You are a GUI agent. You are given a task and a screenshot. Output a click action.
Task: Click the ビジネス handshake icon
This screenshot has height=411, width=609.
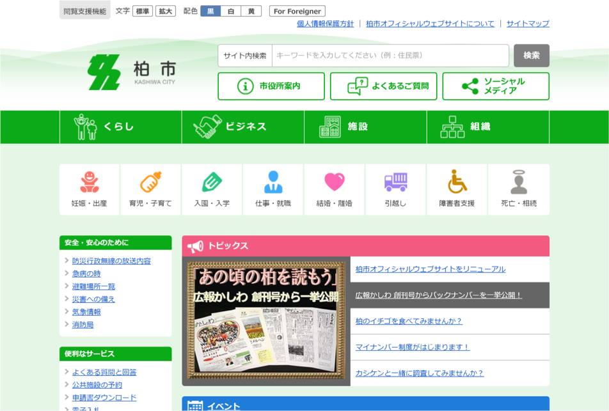[207, 127]
